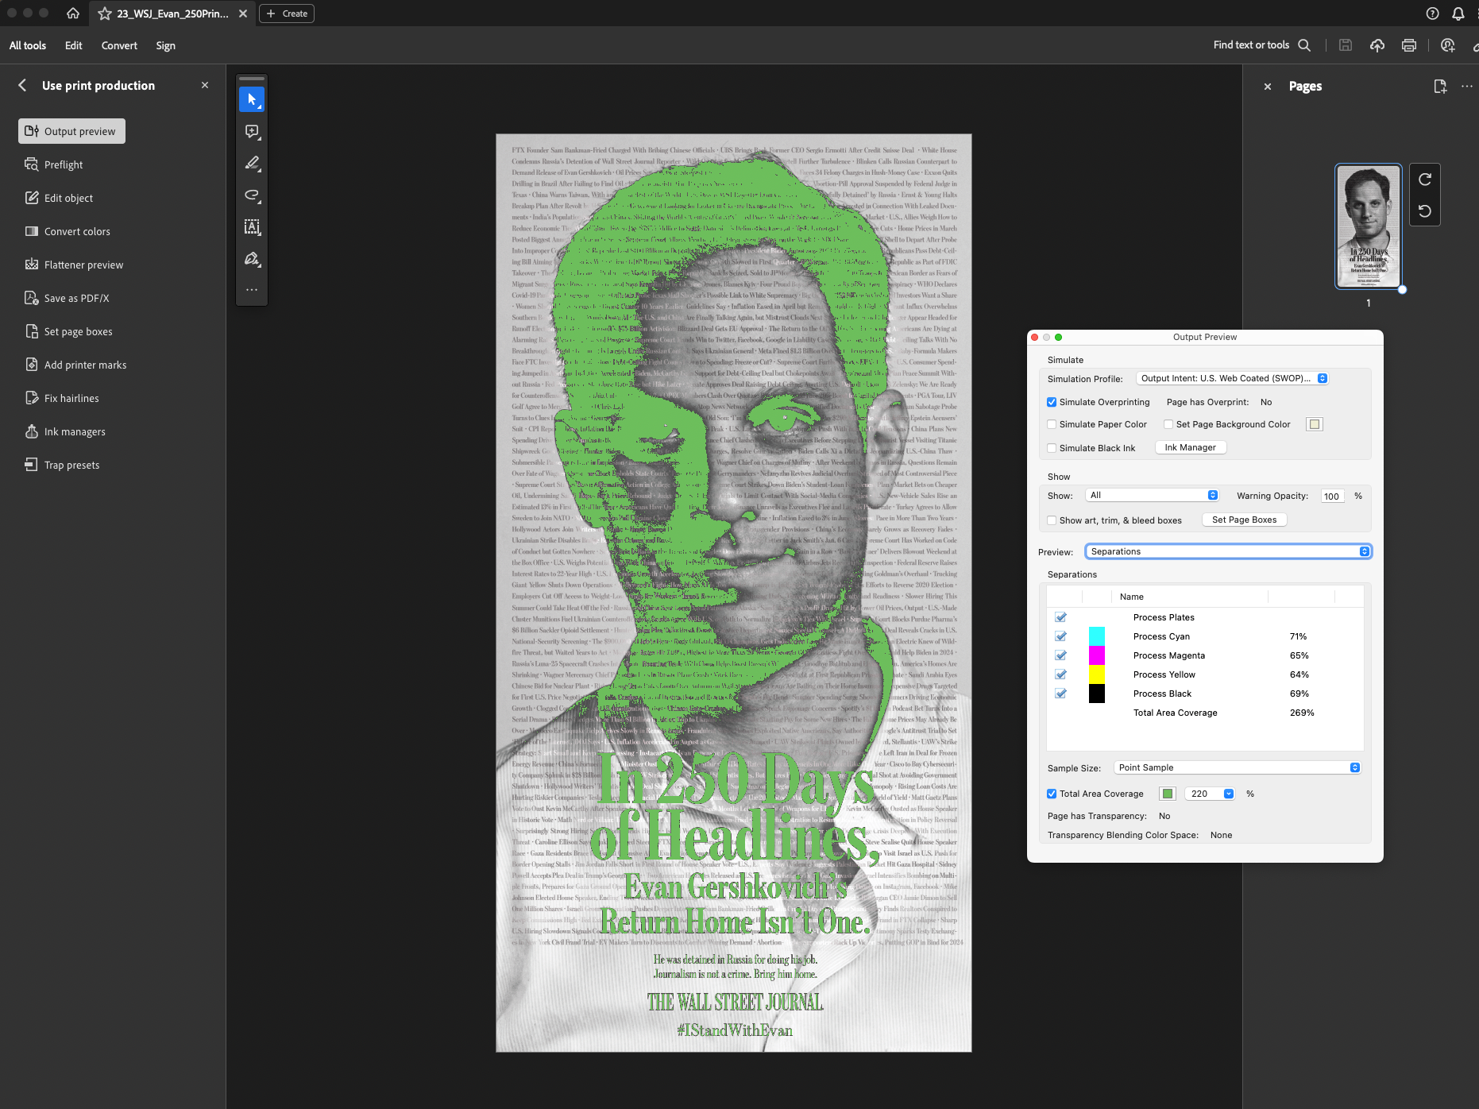Click Ink Manager button in Output Preview
Image resolution: width=1479 pixels, height=1109 pixels.
[1191, 447]
